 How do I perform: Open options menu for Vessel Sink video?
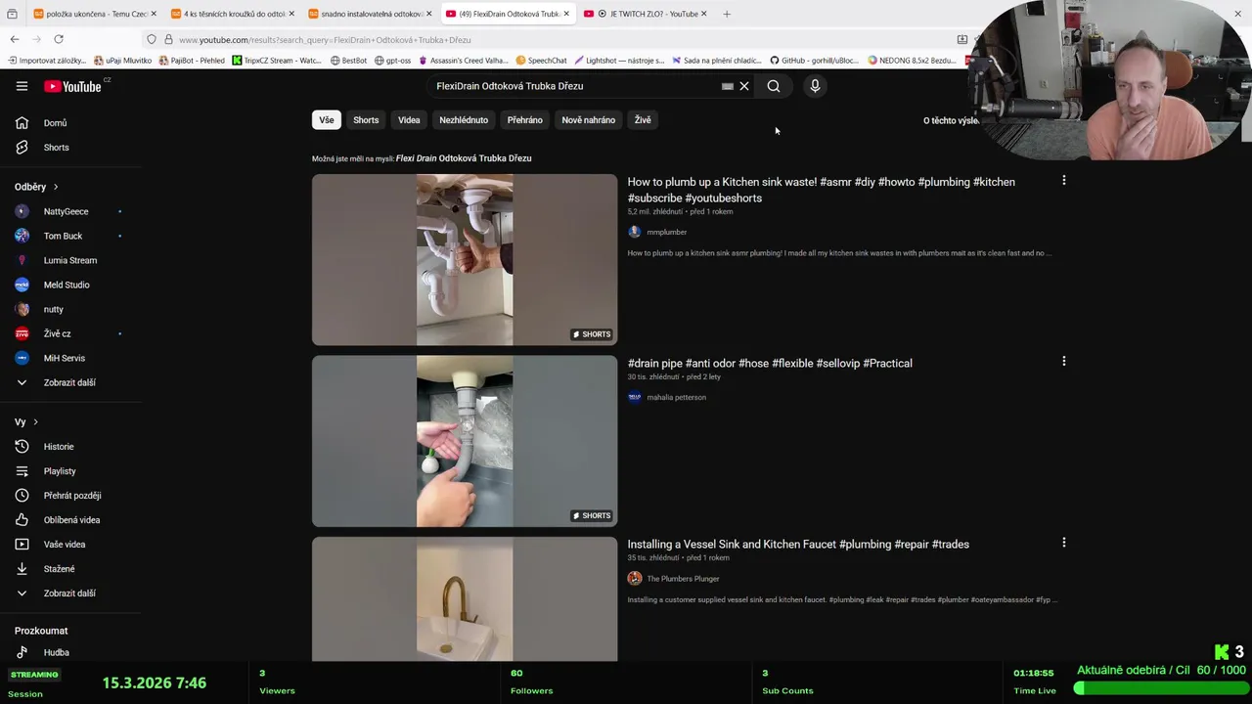coord(1064,542)
